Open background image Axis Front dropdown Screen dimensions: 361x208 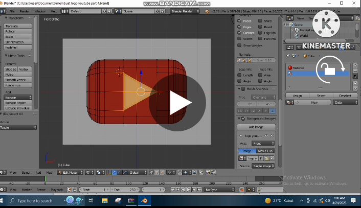(263, 143)
